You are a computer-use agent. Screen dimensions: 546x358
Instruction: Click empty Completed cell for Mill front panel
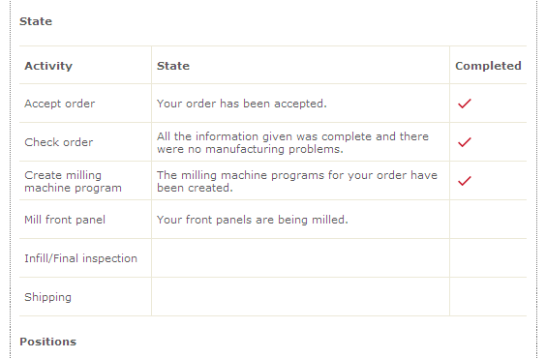pyautogui.click(x=488, y=220)
